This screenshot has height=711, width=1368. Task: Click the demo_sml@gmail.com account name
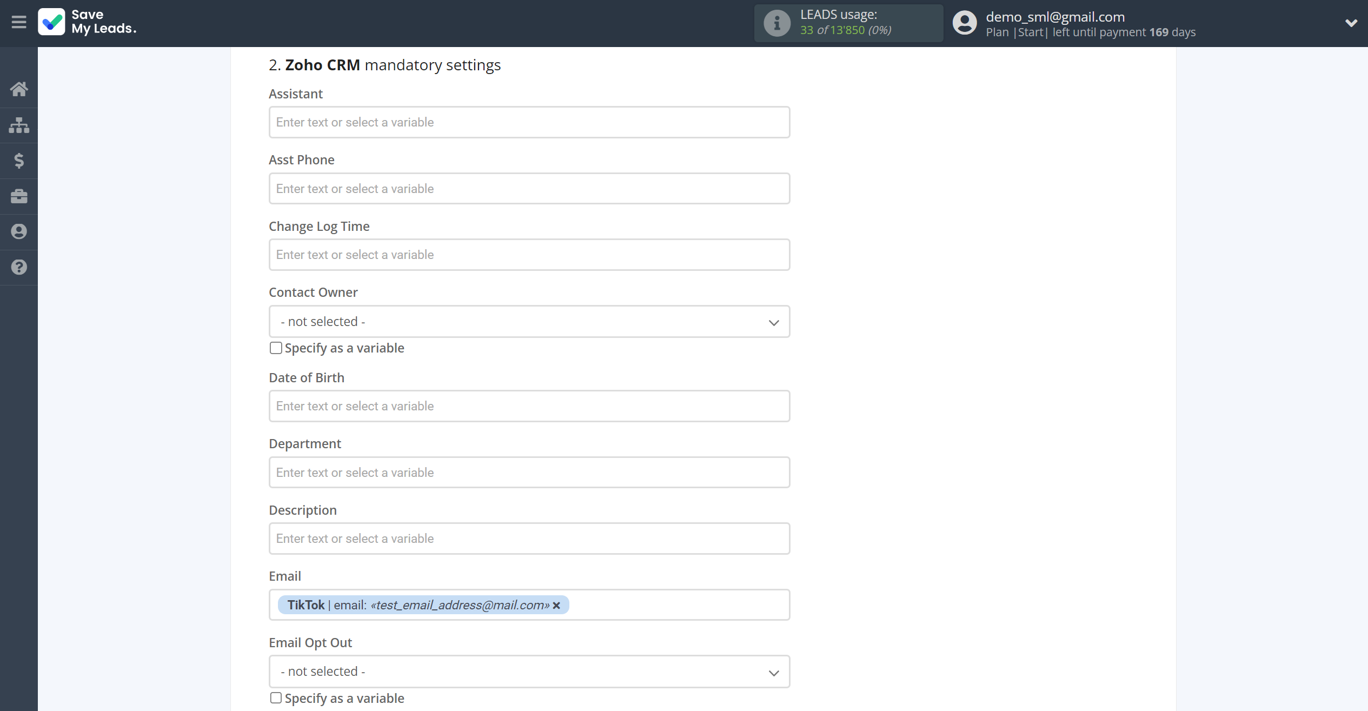point(1055,17)
